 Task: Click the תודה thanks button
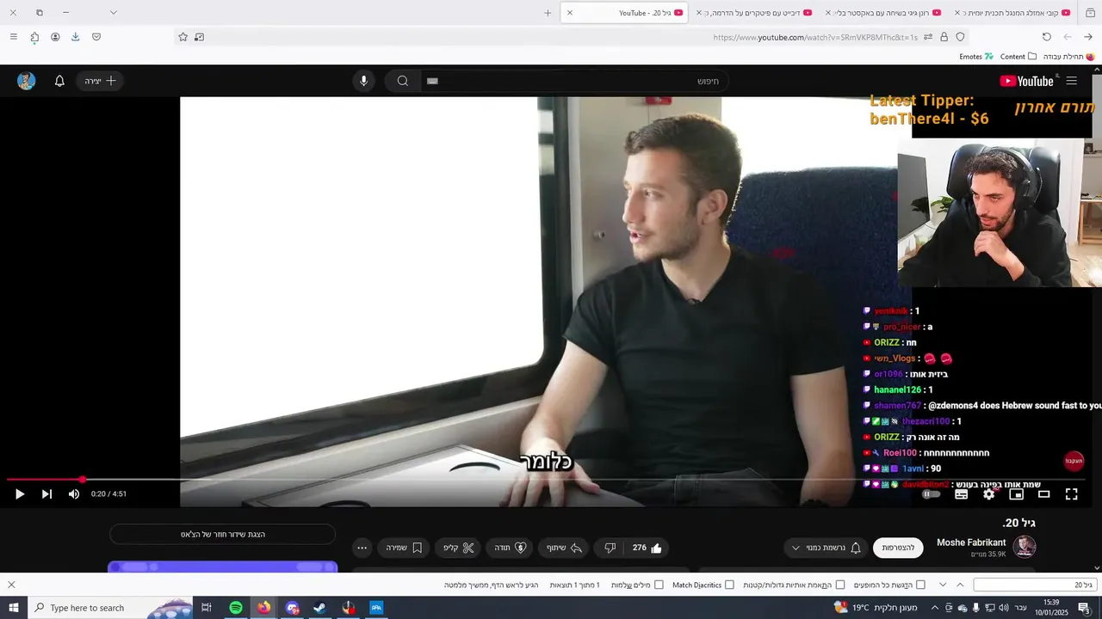coord(509,548)
